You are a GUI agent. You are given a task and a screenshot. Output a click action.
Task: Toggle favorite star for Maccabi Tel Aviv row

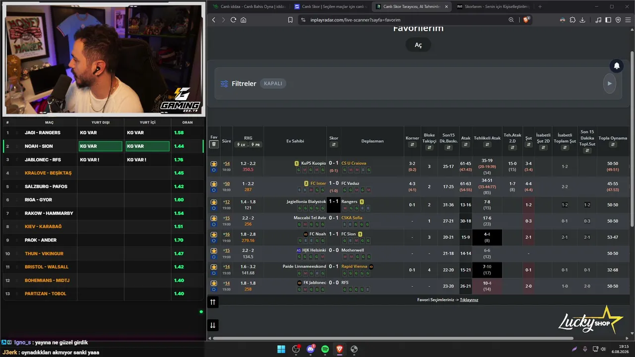[214, 218]
